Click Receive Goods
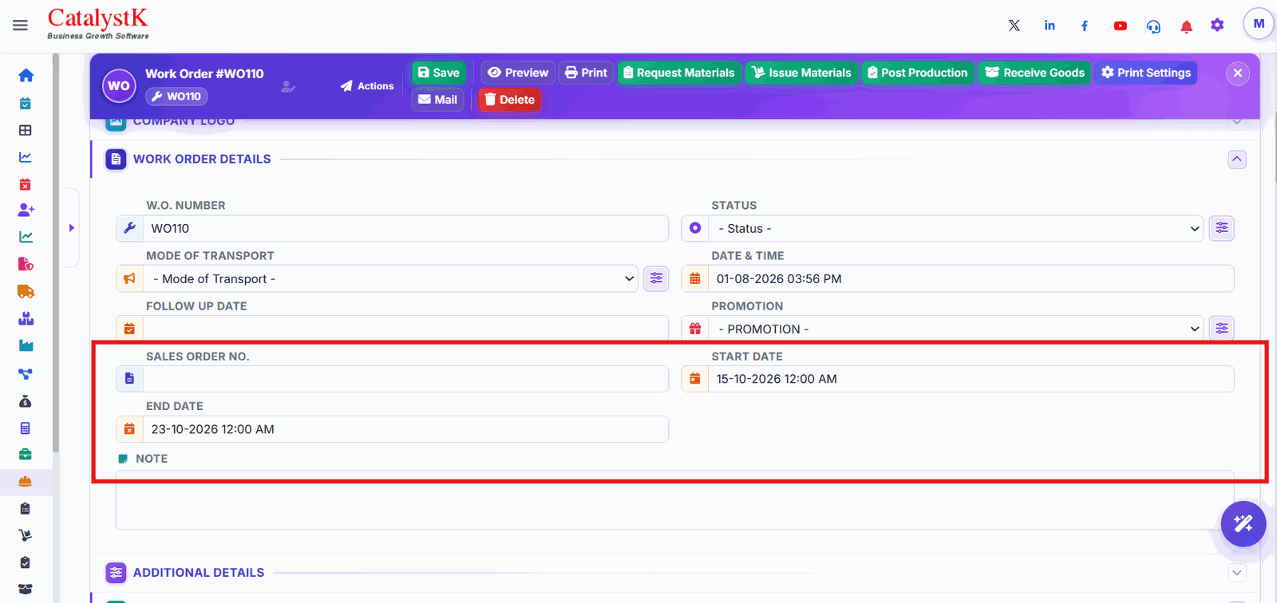1277x603 pixels. (x=1035, y=73)
